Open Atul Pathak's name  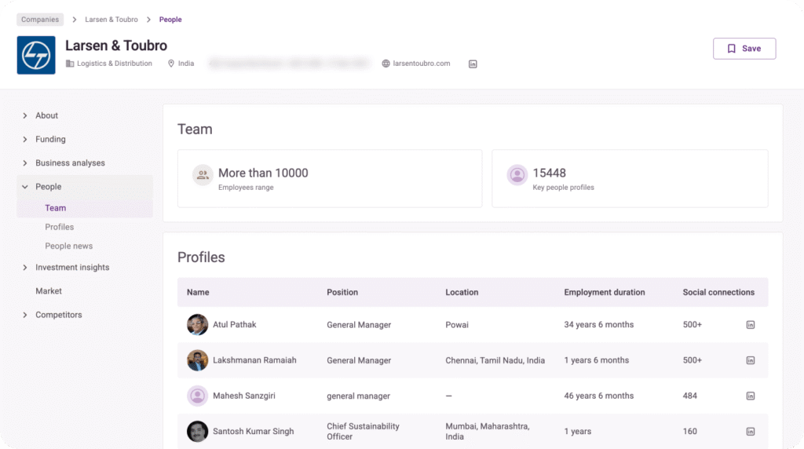tap(234, 324)
